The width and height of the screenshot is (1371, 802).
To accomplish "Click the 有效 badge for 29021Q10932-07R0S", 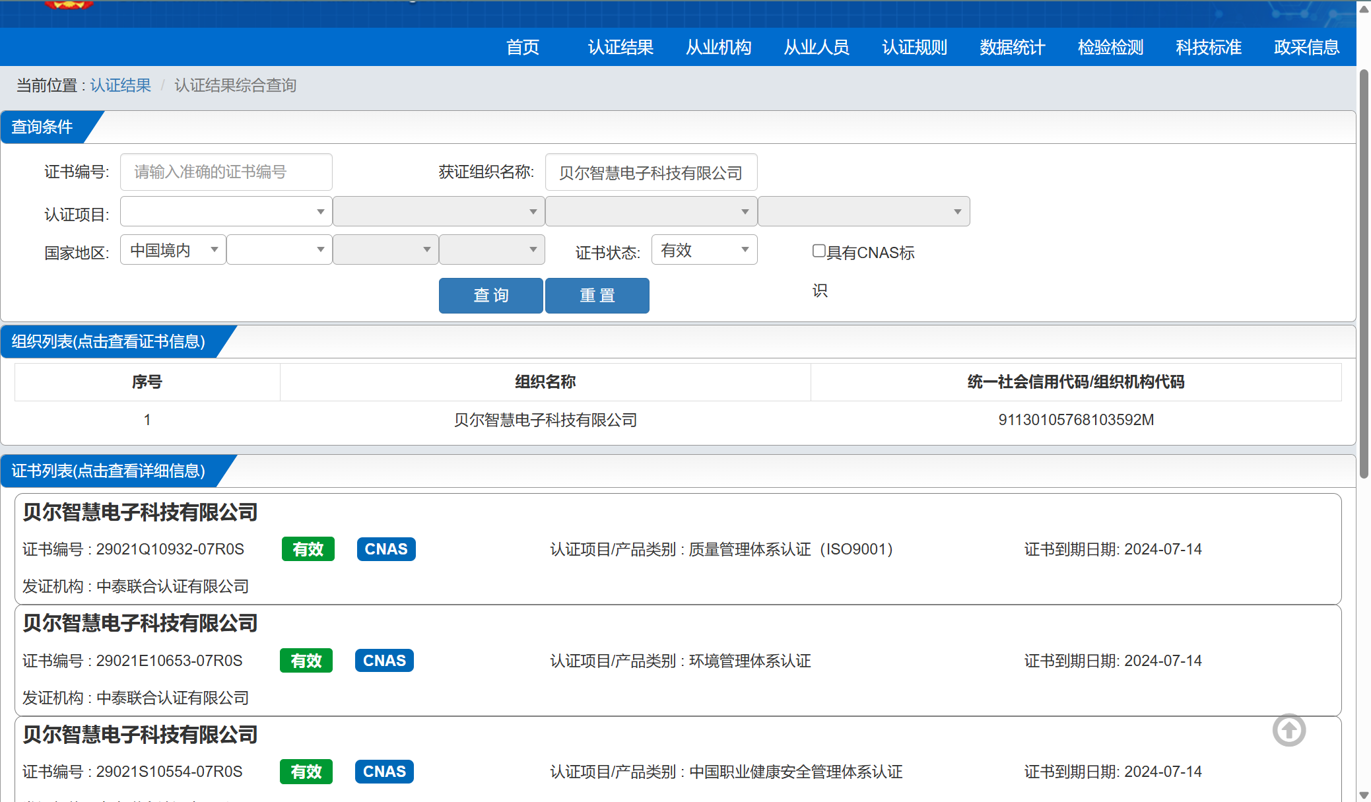I will click(308, 549).
